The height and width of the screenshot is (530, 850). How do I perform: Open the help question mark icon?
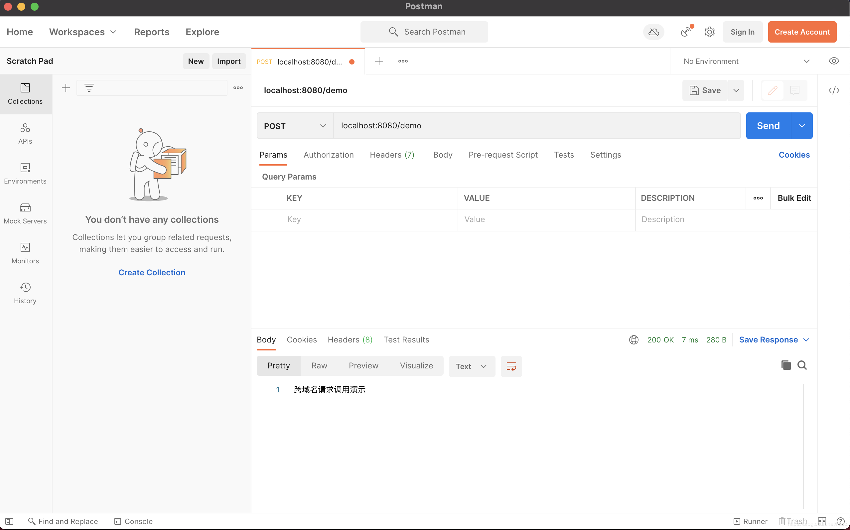[840, 521]
